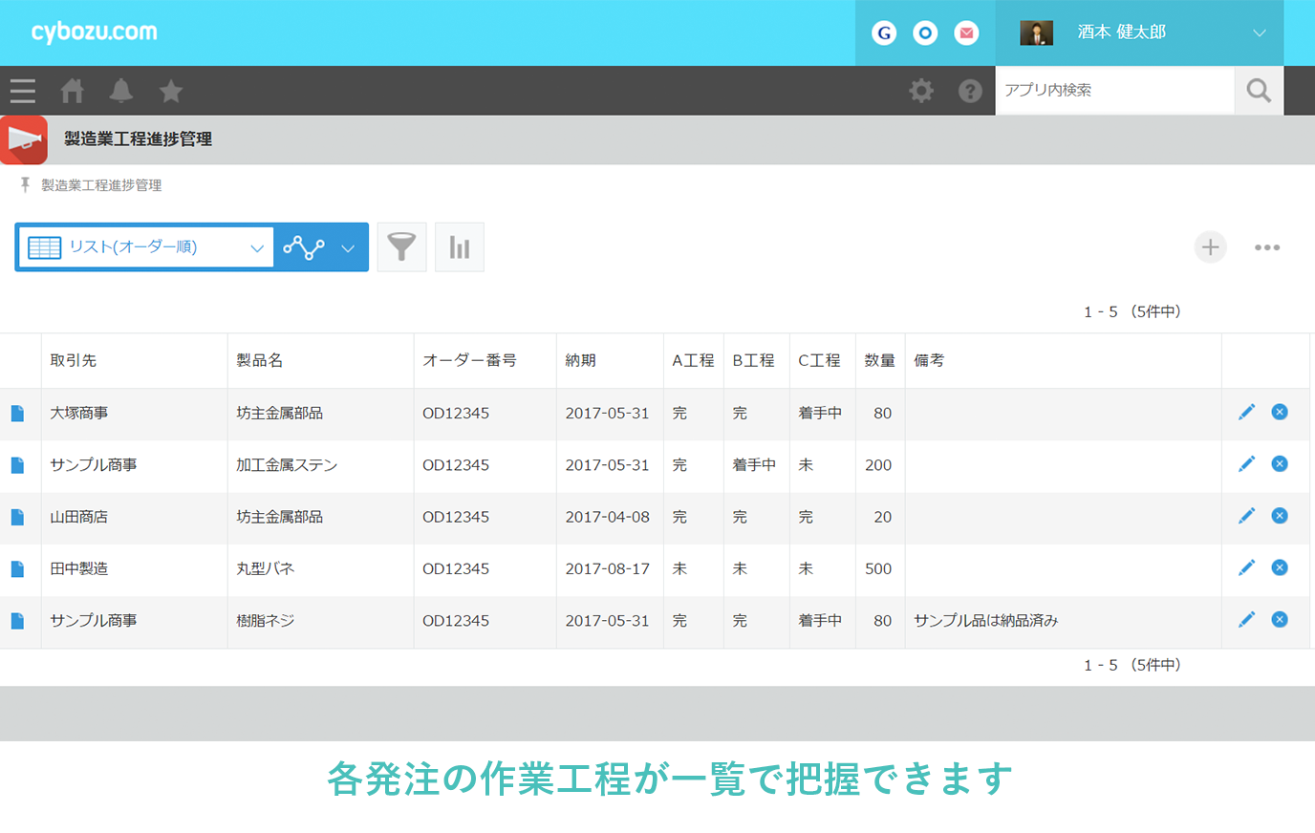The height and width of the screenshot is (833, 1315).
Task: Click the pin icon in breadcrumb
Action: click(x=25, y=184)
